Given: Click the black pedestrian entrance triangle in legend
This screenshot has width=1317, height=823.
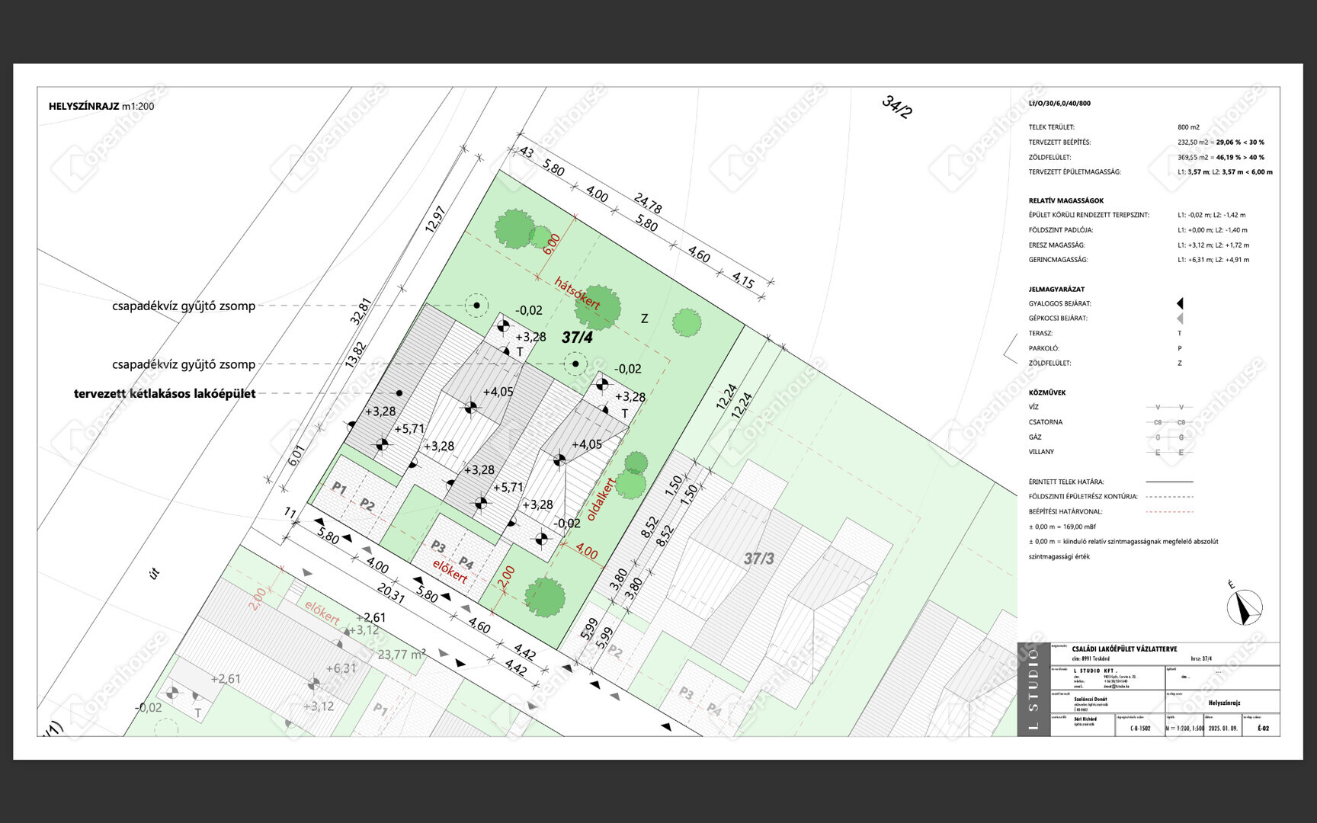Looking at the screenshot, I should [x=1179, y=303].
